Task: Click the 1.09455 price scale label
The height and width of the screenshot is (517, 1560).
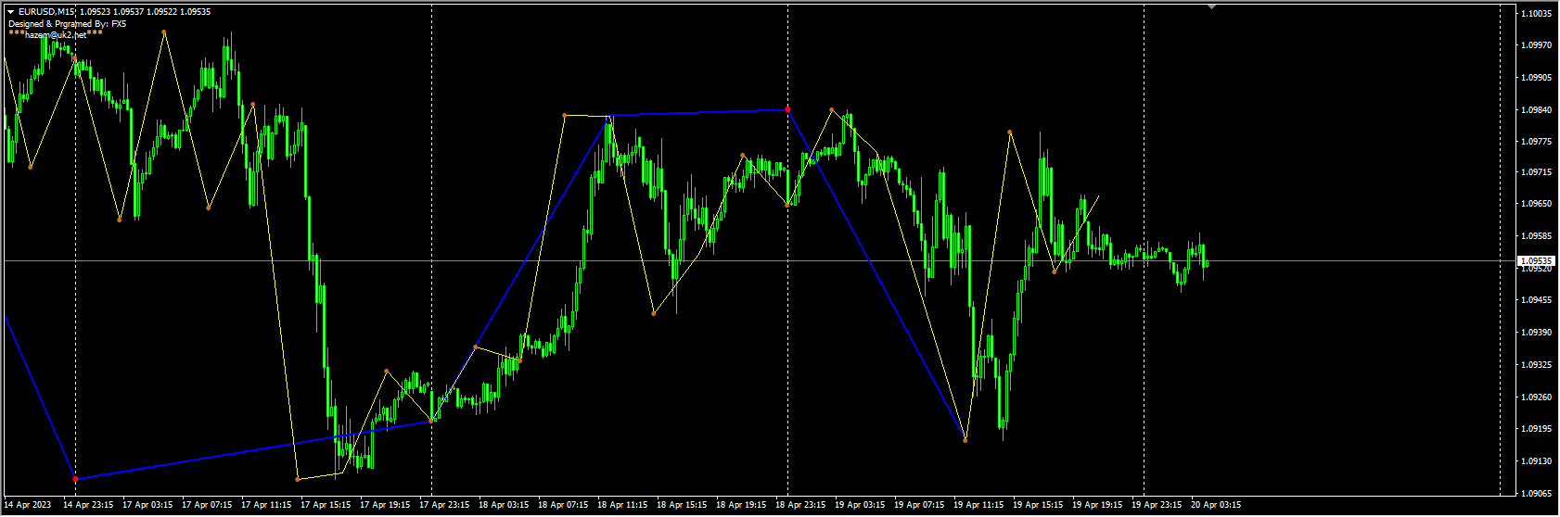Action: pos(1537,300)
